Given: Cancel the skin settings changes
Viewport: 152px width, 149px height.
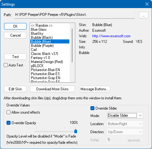Looking at the screenshot, I should pyautogui.click(x=15, y=35).
